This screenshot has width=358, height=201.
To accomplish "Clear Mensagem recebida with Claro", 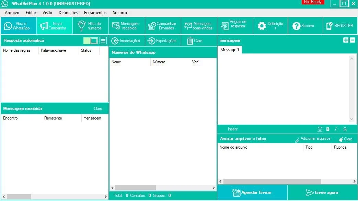I will [x=98, y=109].
